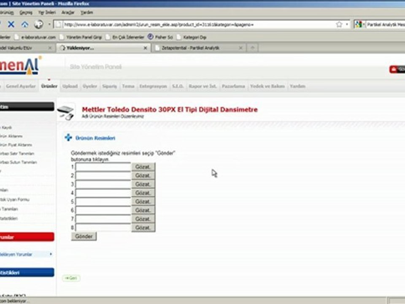
Task: Click Gözat button for image 8
Action: [143, 228]
